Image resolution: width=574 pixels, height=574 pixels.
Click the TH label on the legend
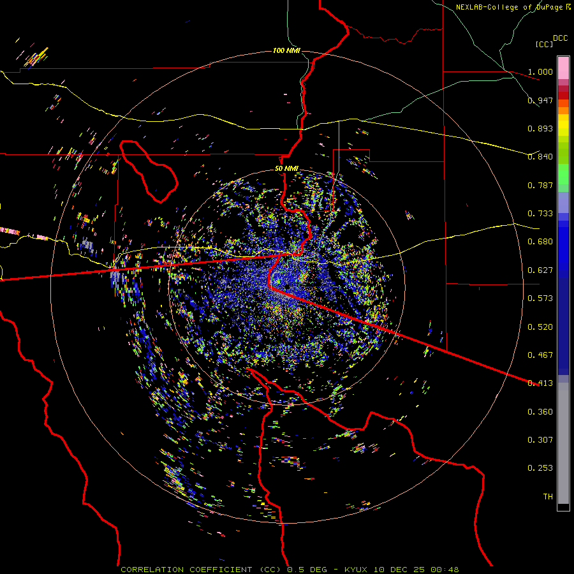548,497
